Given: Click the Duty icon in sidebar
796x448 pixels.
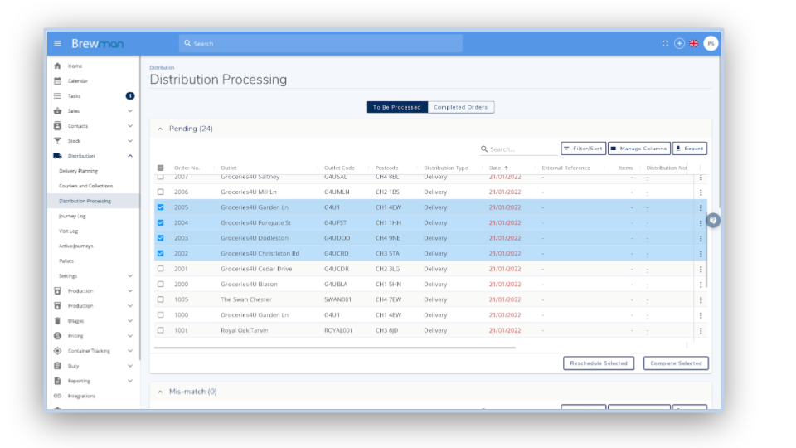Looking at the screenshot, I should coord(57,366).
